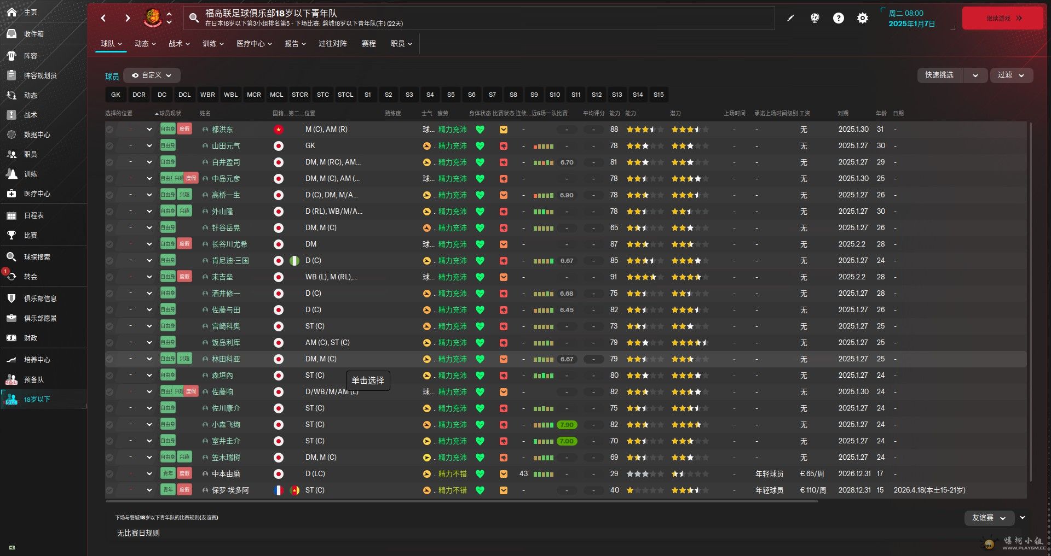Screen dimensions: 1051x556
Task: Click the green 7.90 rating for 小森飞绚
Action: click(x=567, y=425)
